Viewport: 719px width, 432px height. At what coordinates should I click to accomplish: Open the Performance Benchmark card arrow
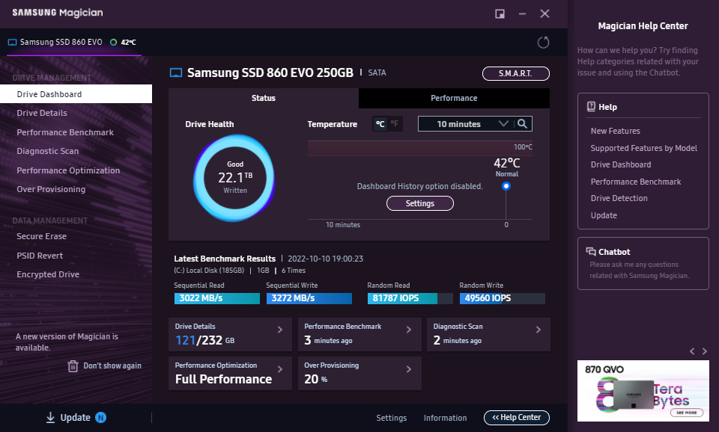pos(409,330)
